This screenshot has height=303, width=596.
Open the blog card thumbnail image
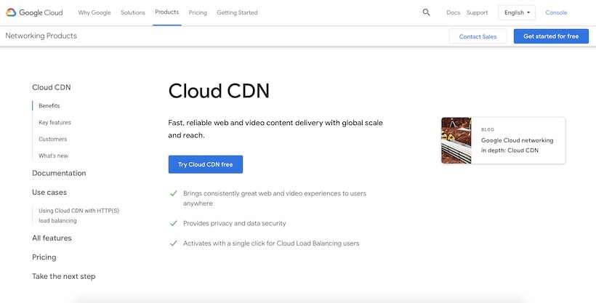click(x=456, y=140)
